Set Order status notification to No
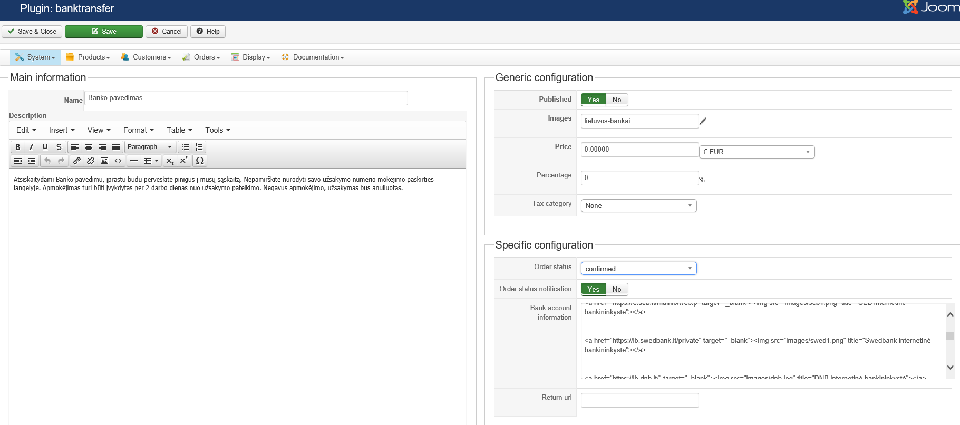The image size is (960, 425). pos(617,289)
